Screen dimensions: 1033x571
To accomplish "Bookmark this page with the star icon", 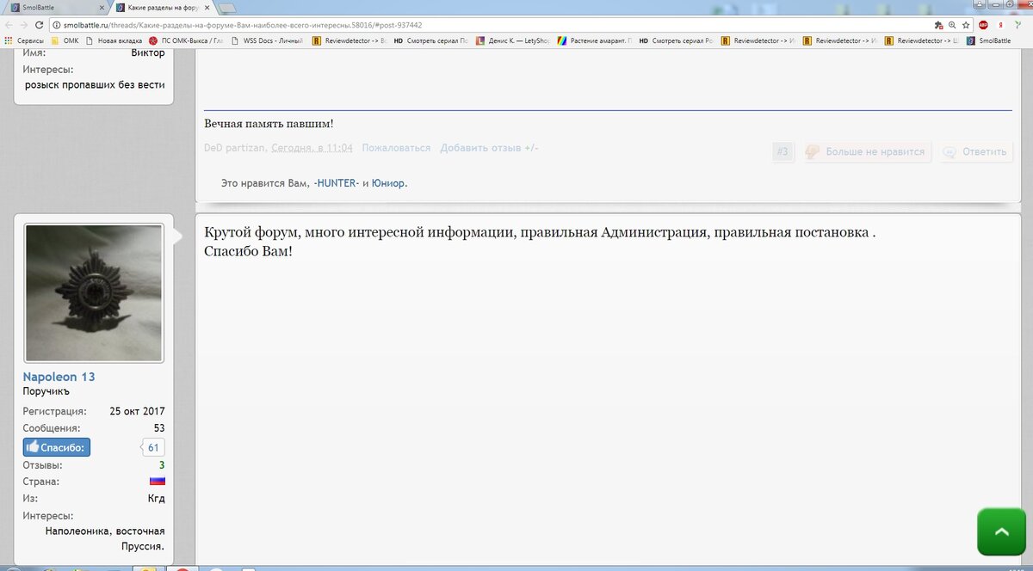I will coord(966,25).
